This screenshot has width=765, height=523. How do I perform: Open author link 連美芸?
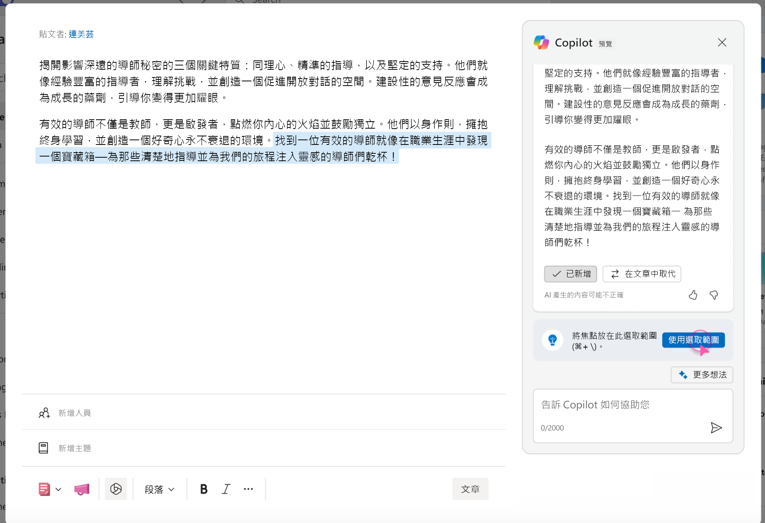point(81,34)
